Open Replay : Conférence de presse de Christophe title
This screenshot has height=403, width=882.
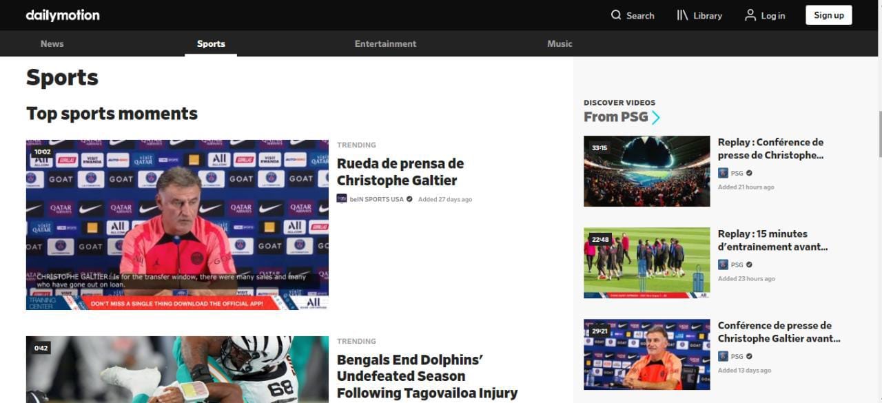tap(770, 149)
